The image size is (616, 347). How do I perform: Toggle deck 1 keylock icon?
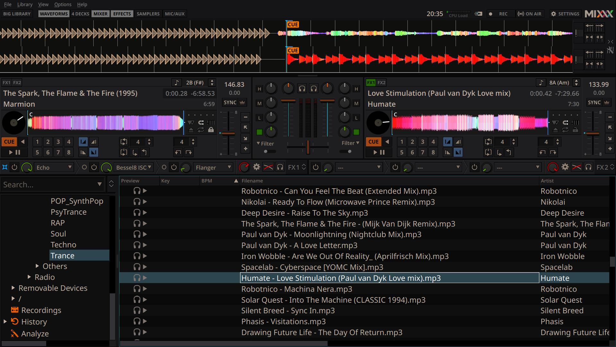point(211,130)
